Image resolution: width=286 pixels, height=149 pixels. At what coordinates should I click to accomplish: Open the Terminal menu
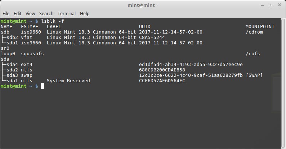[x=67, y=13]
